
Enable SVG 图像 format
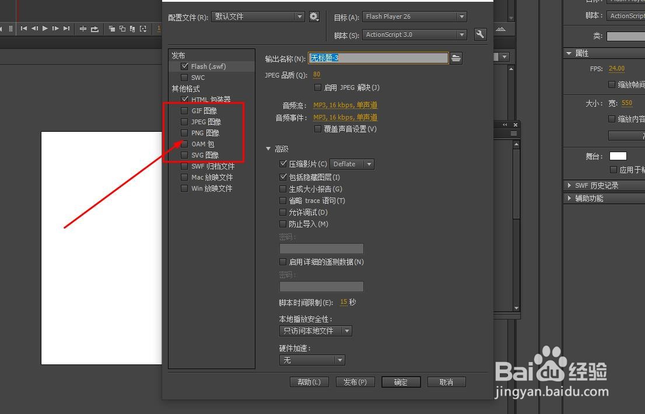point(184,155)
